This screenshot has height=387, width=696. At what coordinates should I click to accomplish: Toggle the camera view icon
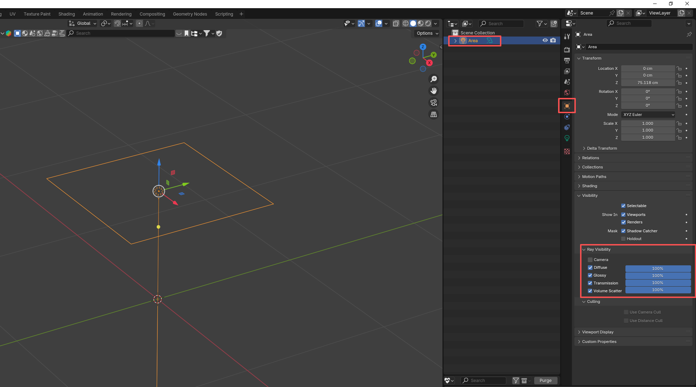pyautogui.click(x=434, y=103)
